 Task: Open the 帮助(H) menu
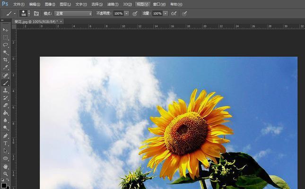tap(176, 4)
